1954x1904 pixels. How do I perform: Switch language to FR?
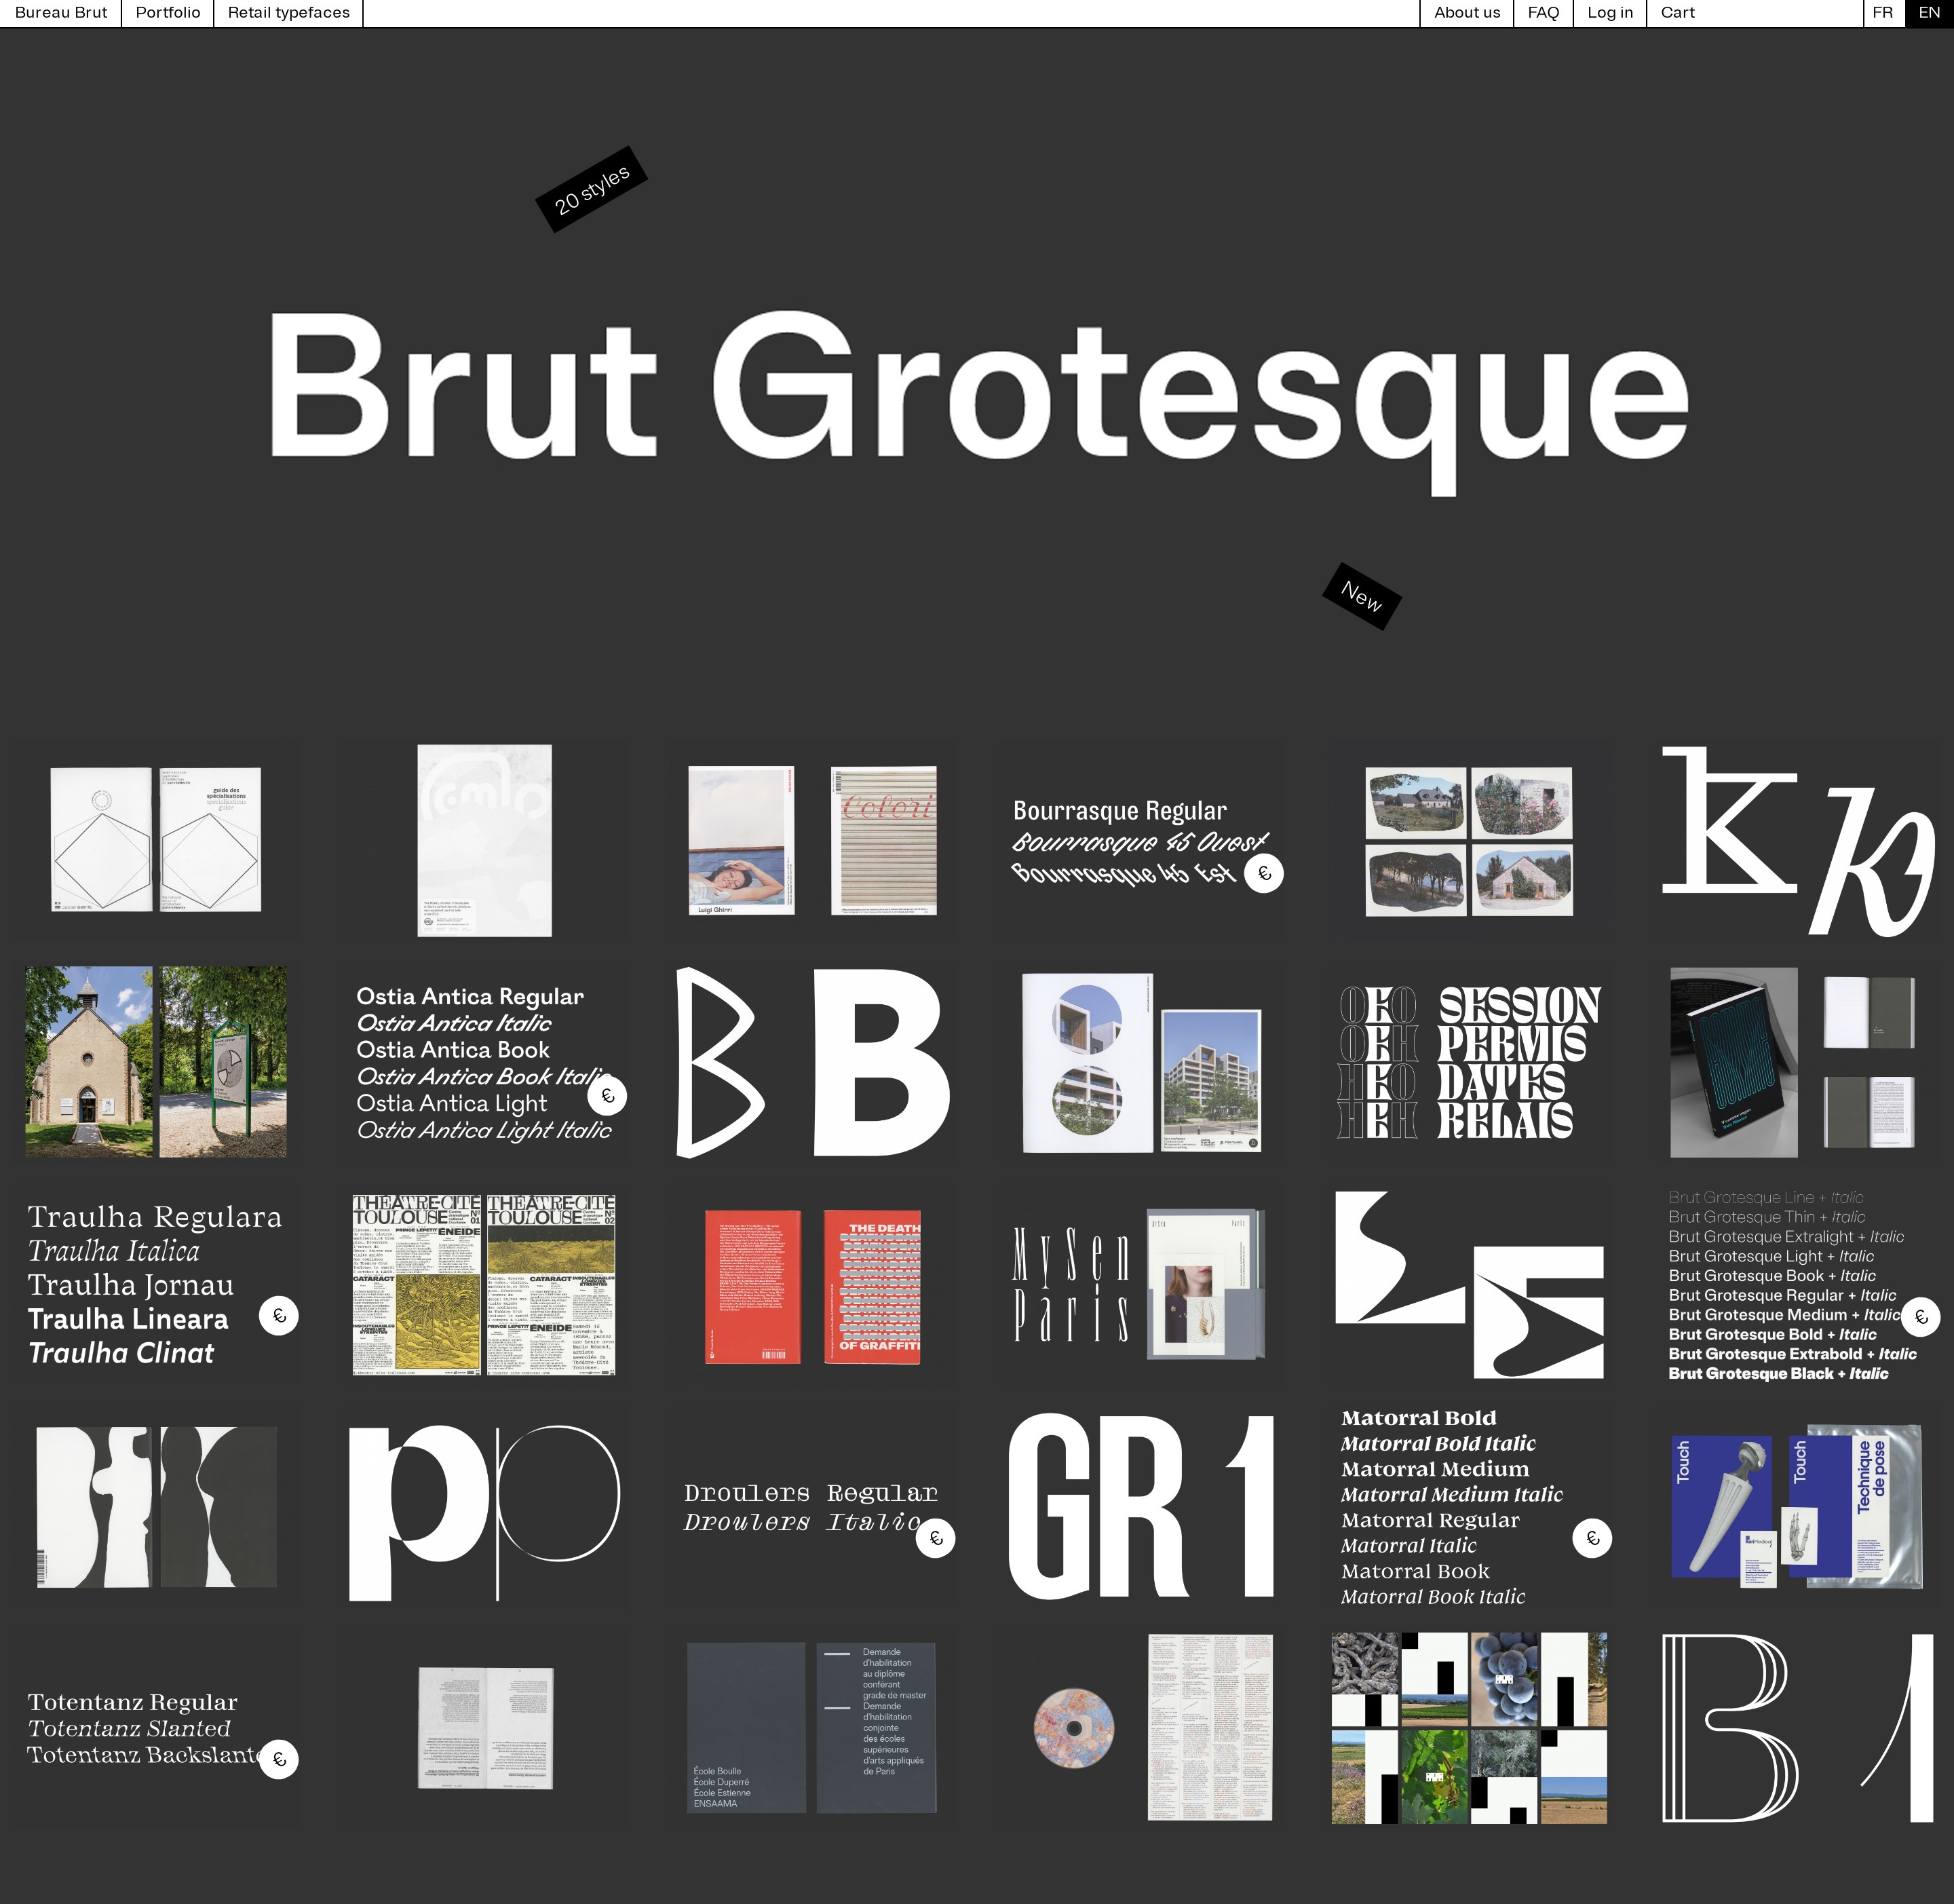coord(1882,13)
